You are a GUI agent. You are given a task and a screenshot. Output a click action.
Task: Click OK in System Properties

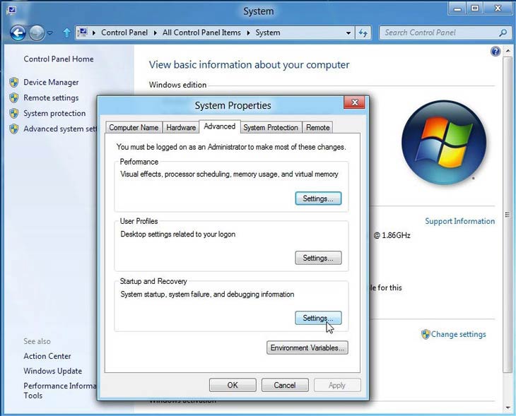pyautogui.click(x=233, y=385)
